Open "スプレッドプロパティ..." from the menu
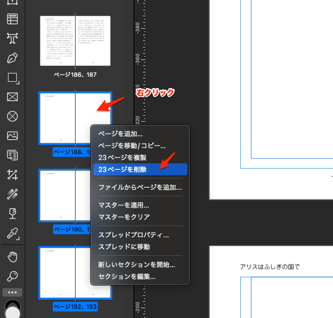Image resolution: width=333 pixels, height=318 pixels. pos(133,235)
